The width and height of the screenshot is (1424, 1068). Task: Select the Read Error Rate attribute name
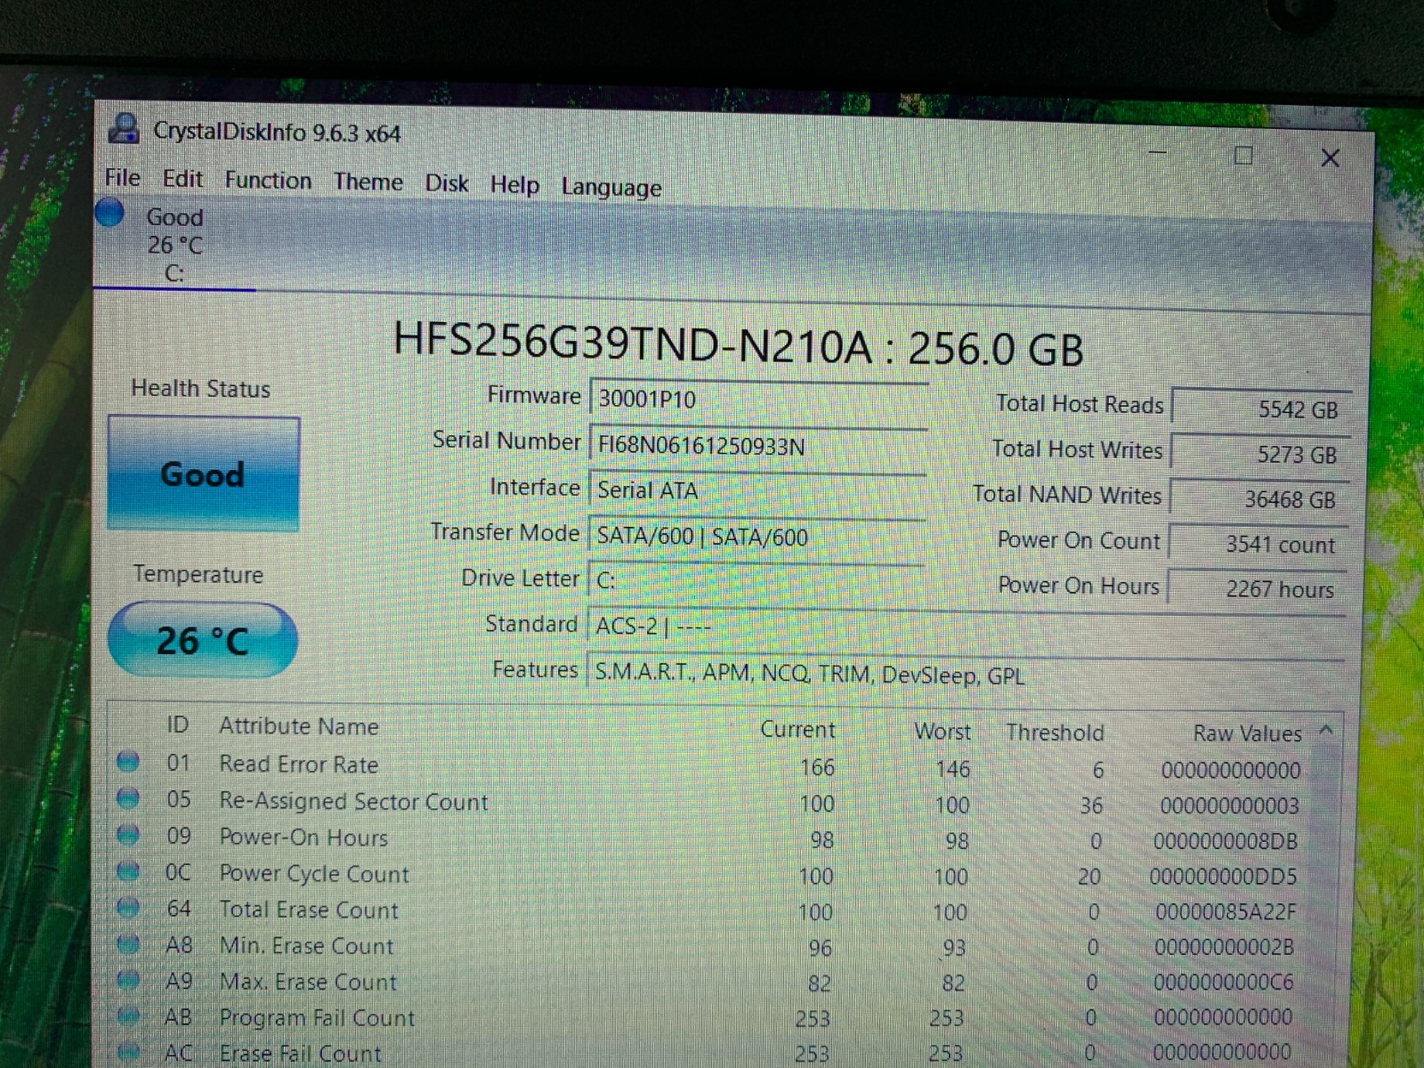[x=299, y=764]
